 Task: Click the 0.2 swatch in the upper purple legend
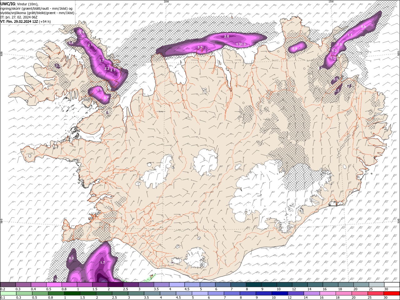8,285
